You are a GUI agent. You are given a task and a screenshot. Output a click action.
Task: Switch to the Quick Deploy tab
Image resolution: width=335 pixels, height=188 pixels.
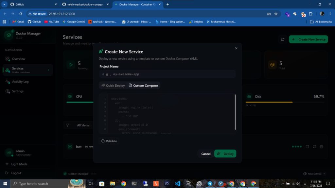tap(113, 86)
